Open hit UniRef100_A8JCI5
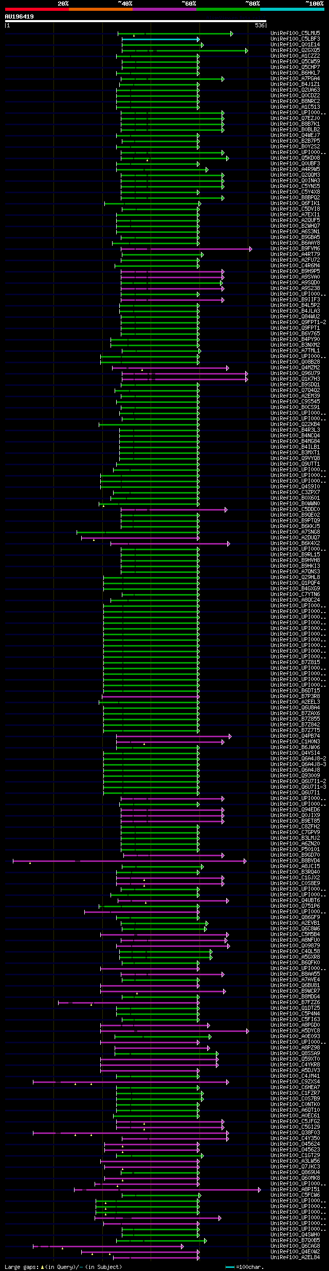This screenshot has height=1271, width=329. click(295, 867)
